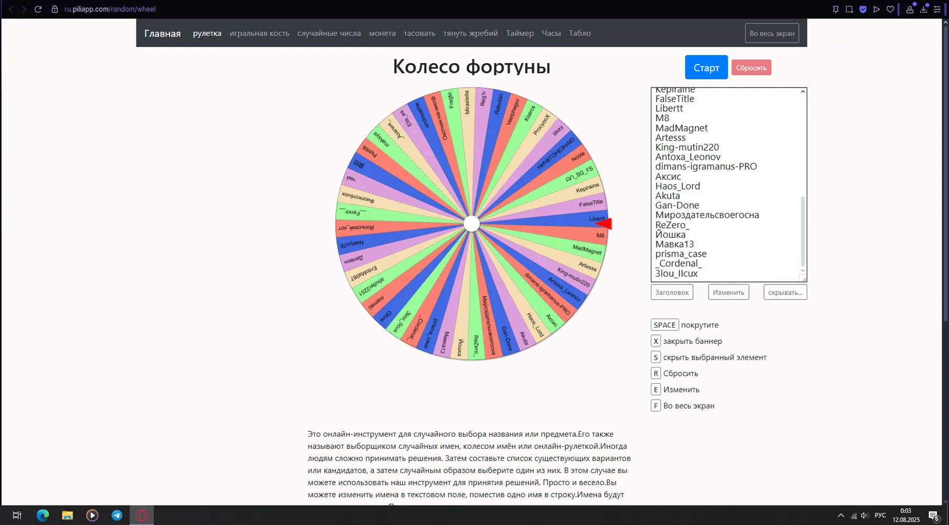
Task: Open the Wi-Fi network tray icon
Action: 853,516
